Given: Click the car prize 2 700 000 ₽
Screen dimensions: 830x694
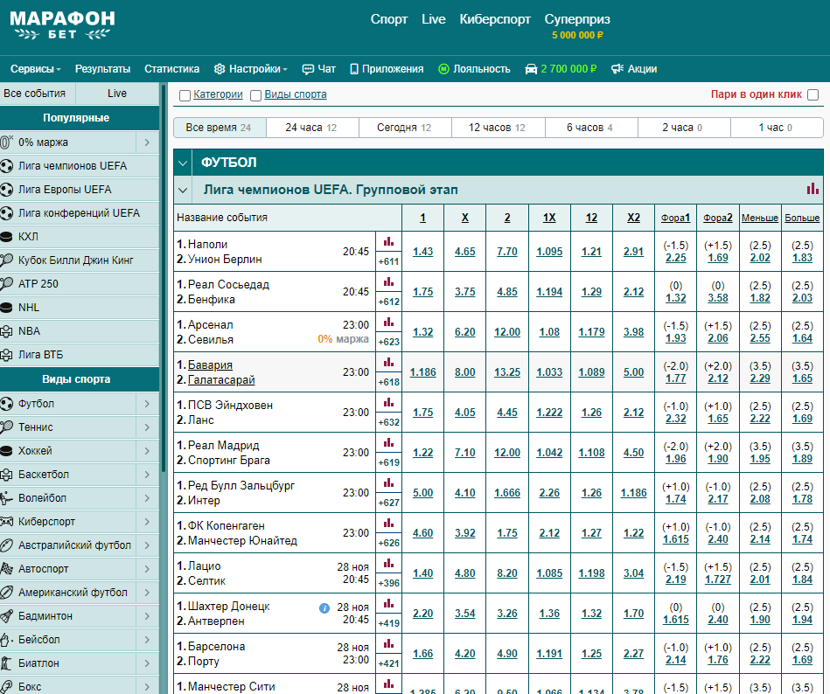Looking at the screenshot, I should (x=561, y=69).
